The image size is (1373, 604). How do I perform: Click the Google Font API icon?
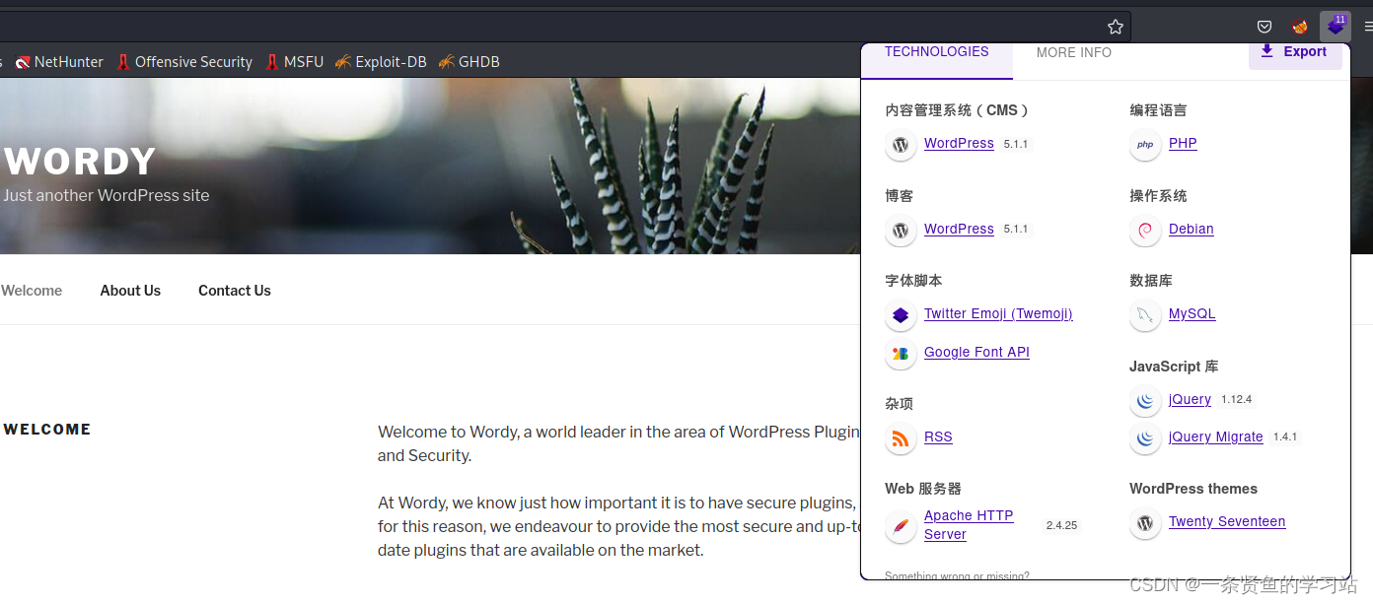pos(900,354)
